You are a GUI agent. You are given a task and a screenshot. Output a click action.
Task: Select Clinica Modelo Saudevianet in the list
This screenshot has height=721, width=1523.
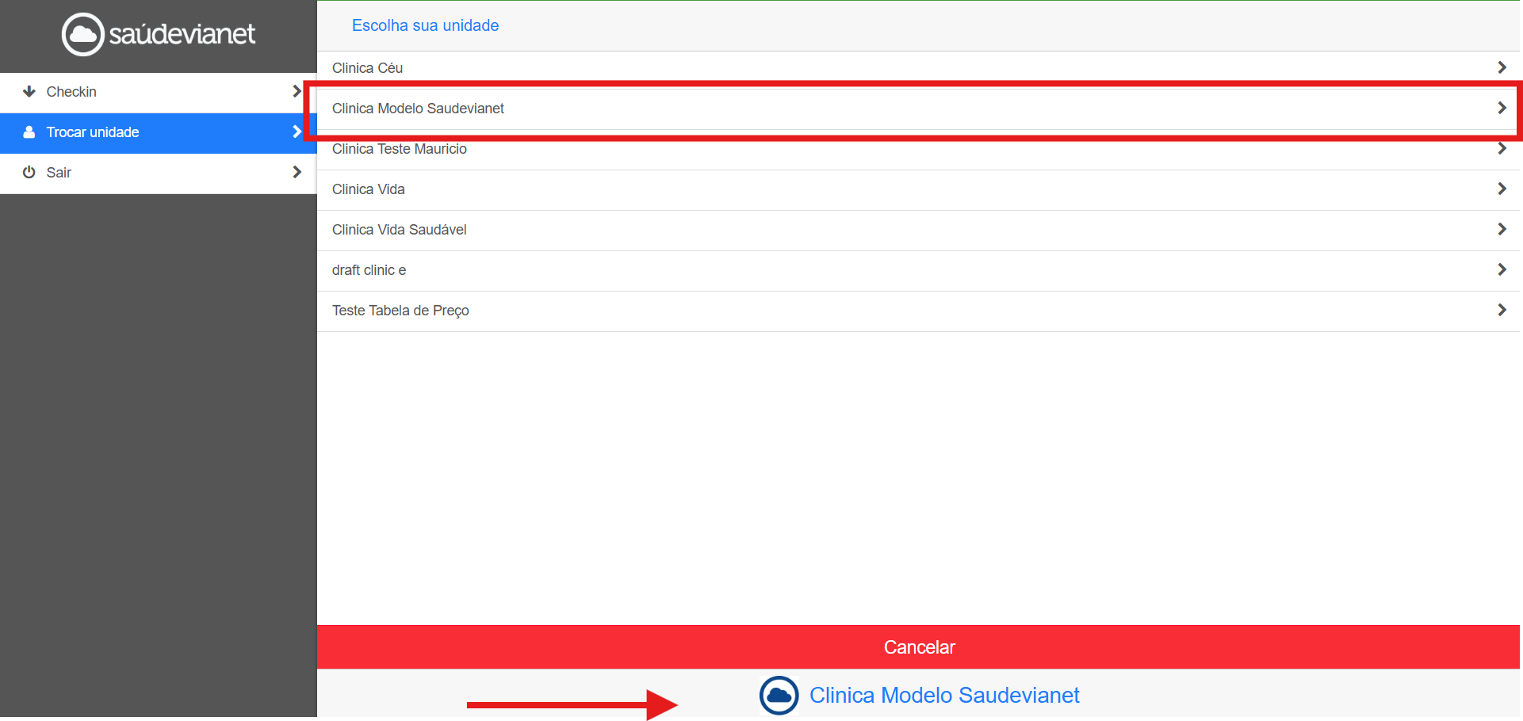(x=918, y=109)
